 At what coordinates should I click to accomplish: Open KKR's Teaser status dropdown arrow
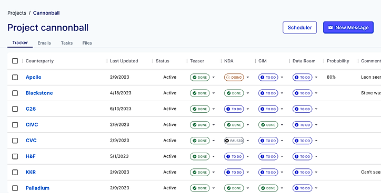(x=214, y=172)
